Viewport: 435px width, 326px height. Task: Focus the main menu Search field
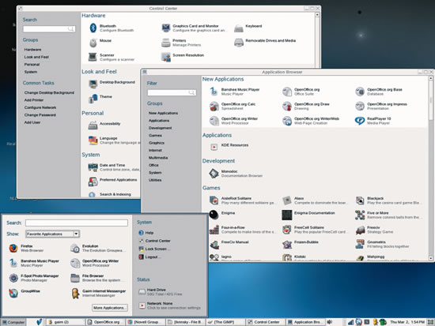click(x=77, y=223)
